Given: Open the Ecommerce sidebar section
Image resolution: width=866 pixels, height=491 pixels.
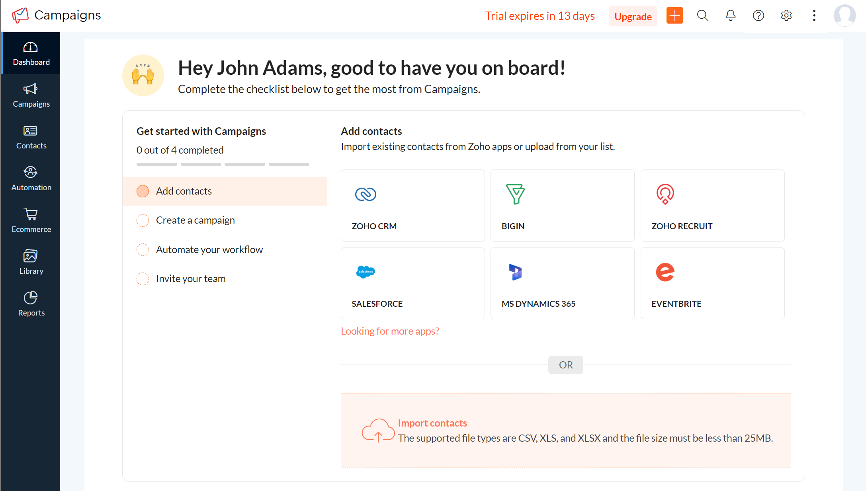Looking at the screenshot, I should pos(30,220).
